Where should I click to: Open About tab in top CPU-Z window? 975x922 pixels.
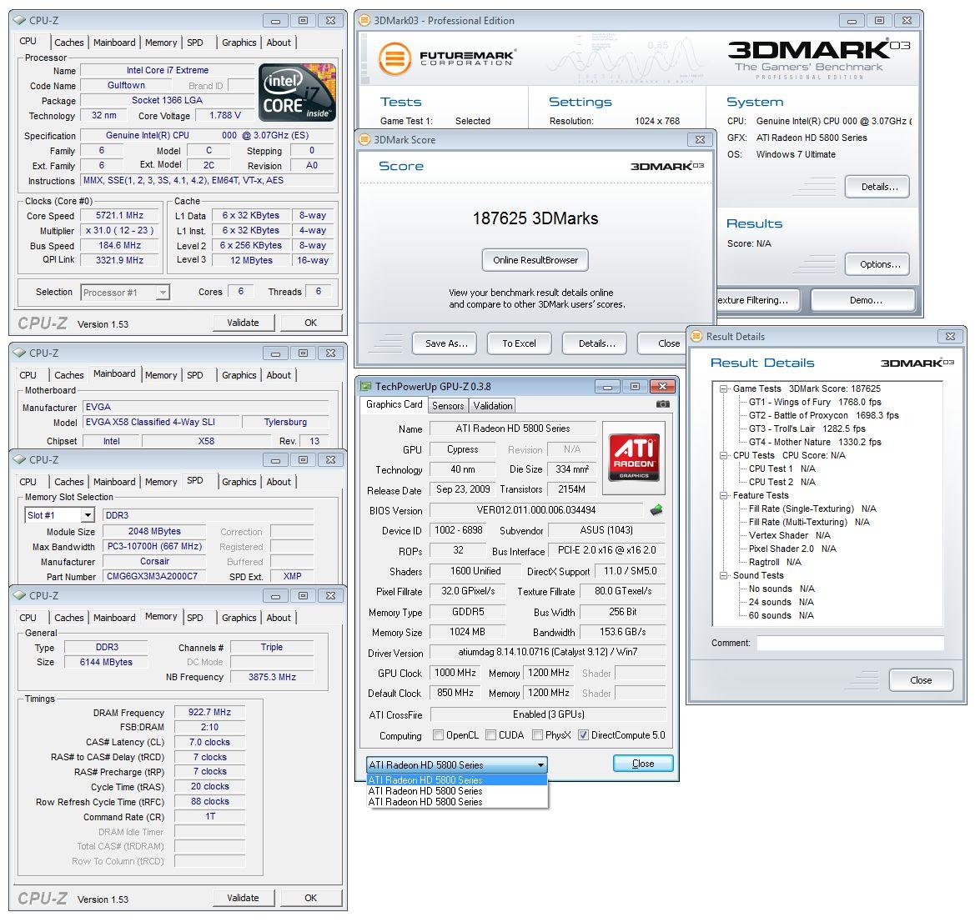point(279,43)
